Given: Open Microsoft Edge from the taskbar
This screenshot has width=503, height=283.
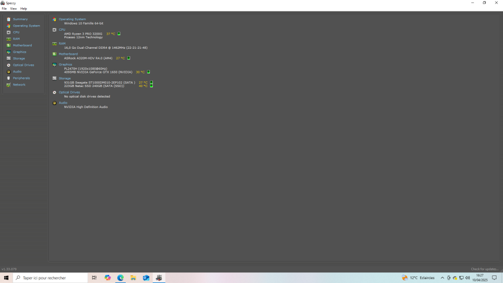Looking at the screenshot, I should coord(121,277).
